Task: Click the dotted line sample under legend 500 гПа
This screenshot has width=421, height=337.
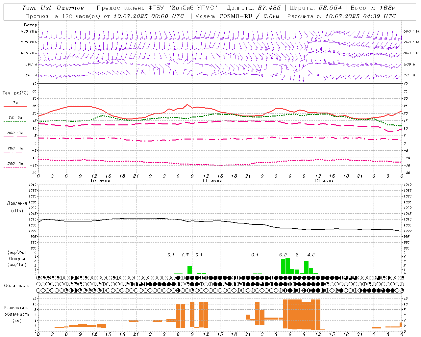Action: click(x=14, y=167)
